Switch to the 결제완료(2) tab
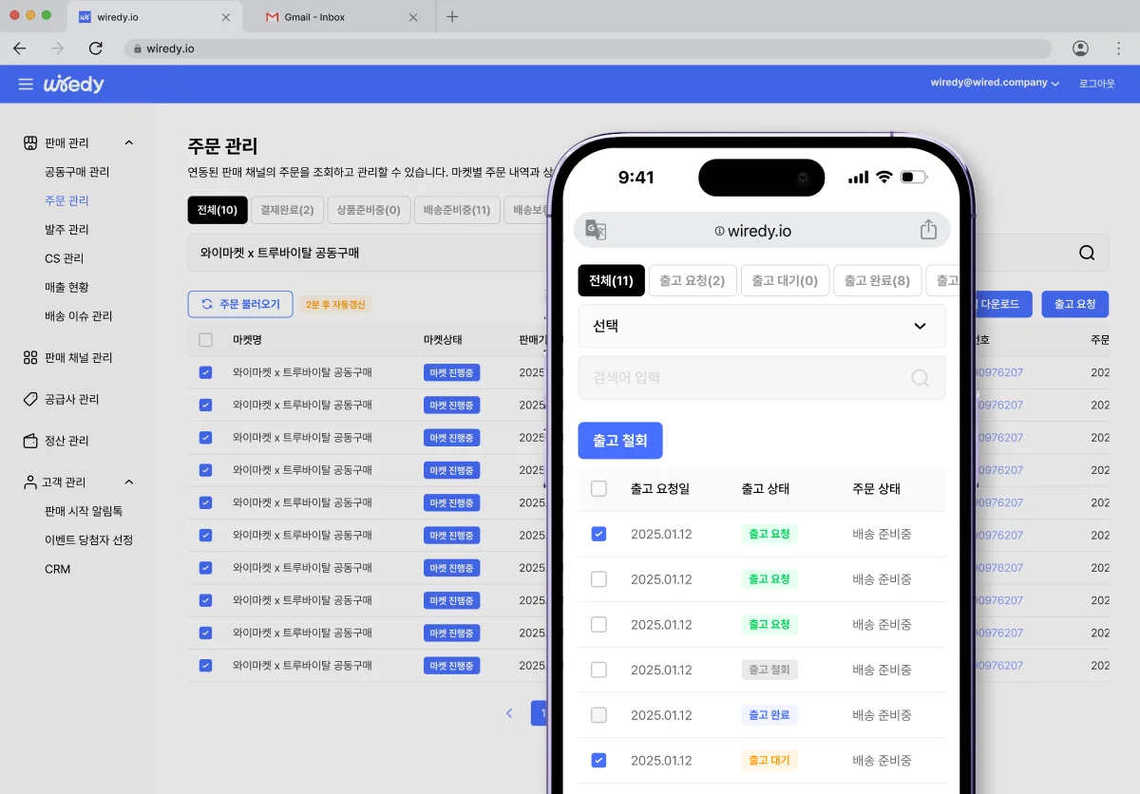Viewport: 1140px width, 794px height. 287,210
